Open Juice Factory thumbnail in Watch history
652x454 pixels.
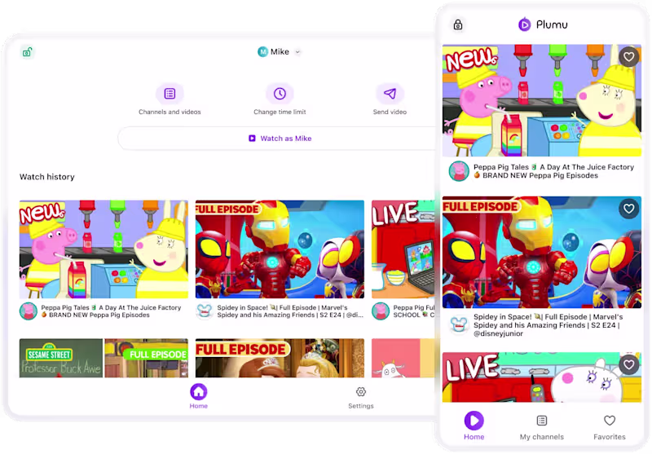pos(104,249)
